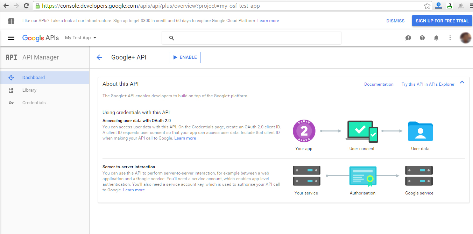
Task: Click the Library icon in sidebar
Action: click(x=11, y=90)
